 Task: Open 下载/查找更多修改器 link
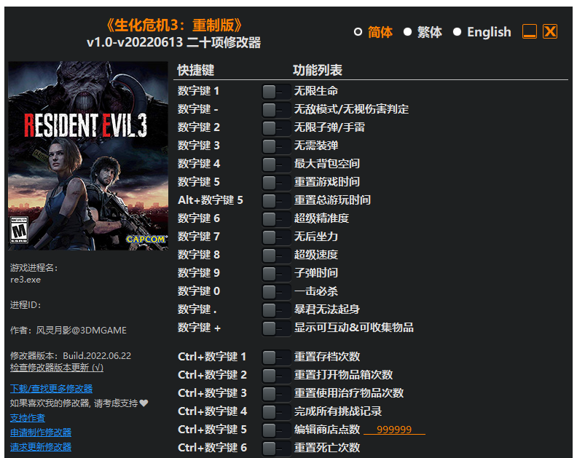pos(51,389)
